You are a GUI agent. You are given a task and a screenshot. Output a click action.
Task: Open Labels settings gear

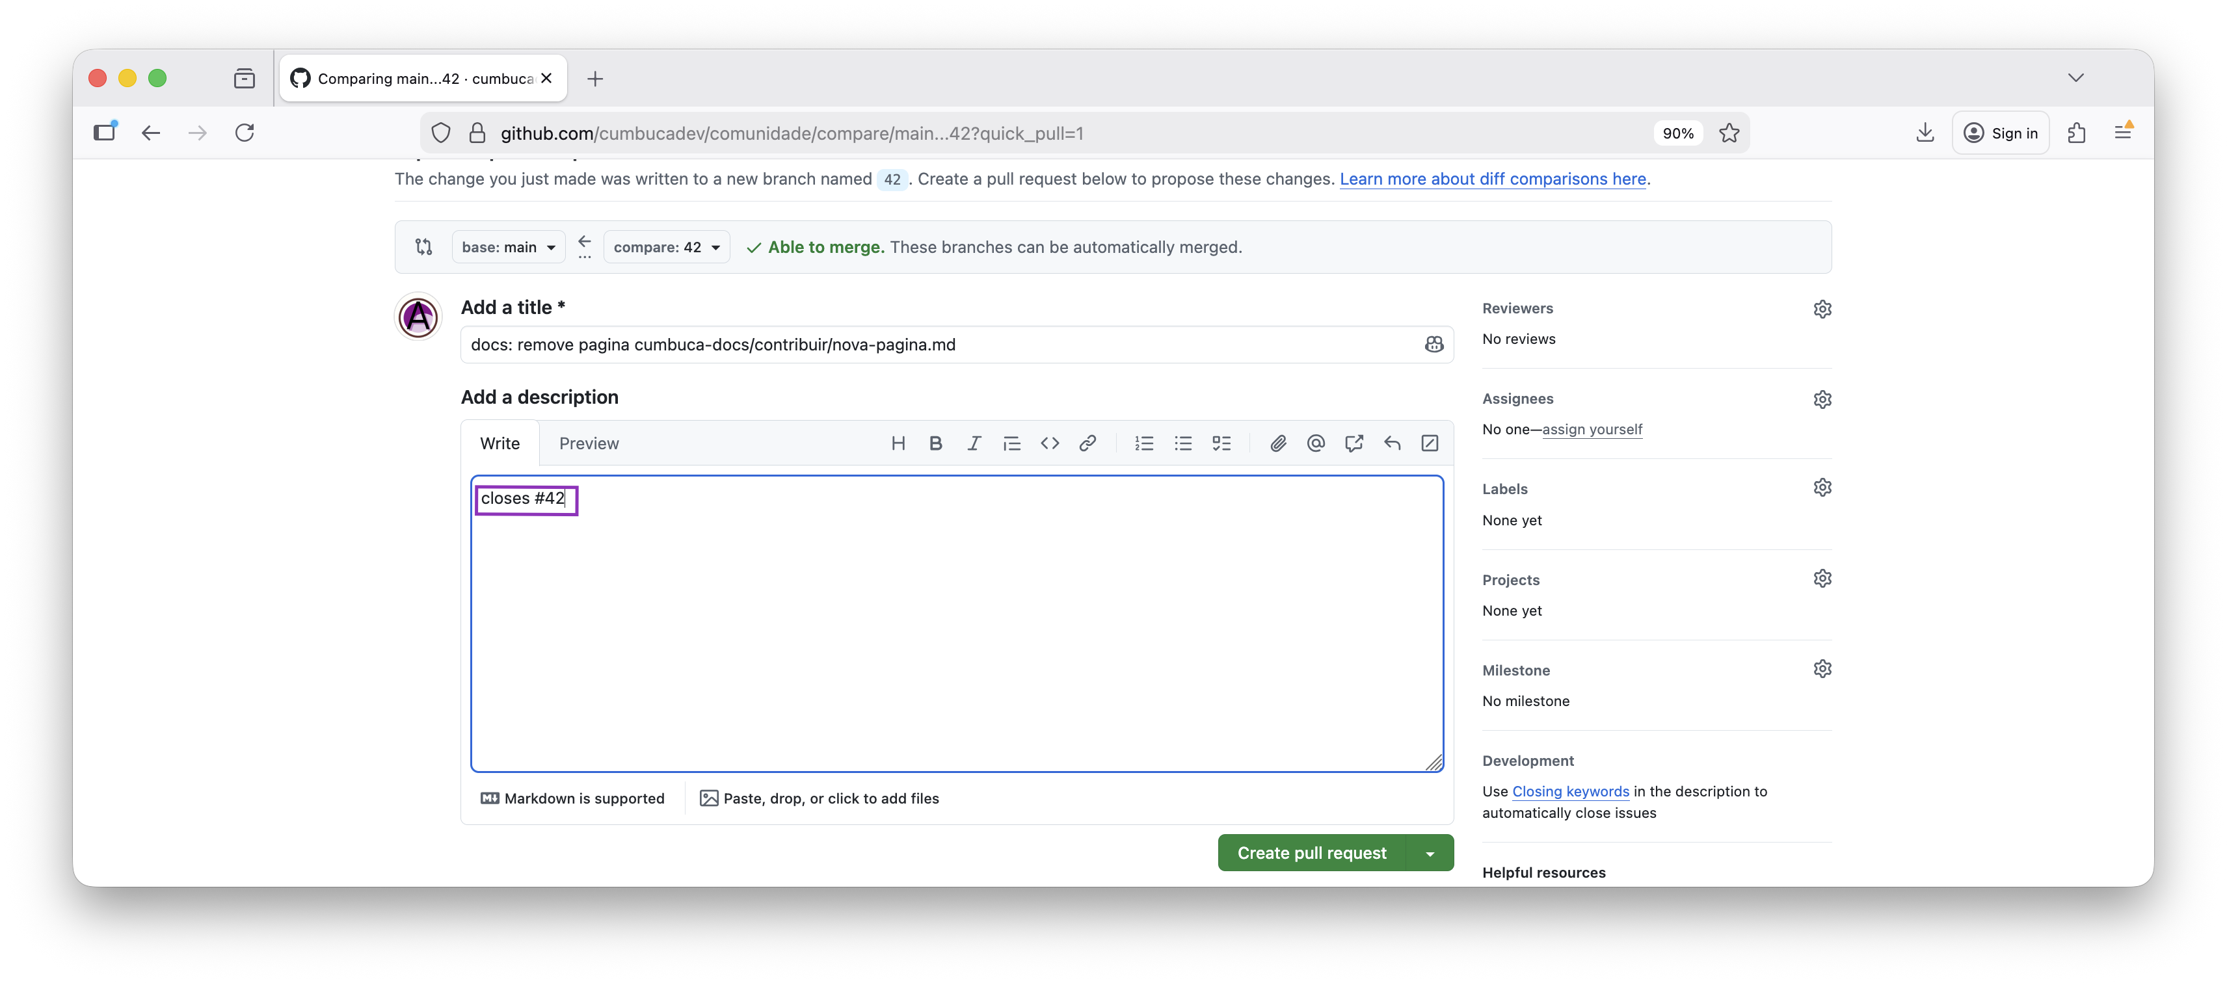[x=1822, y=488]
